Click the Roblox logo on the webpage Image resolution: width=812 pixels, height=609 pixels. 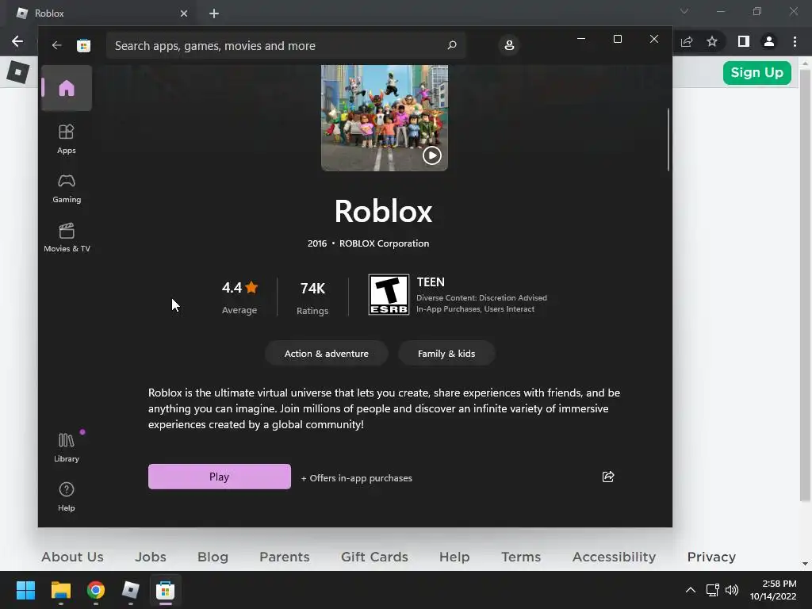(x=18, y=72)
